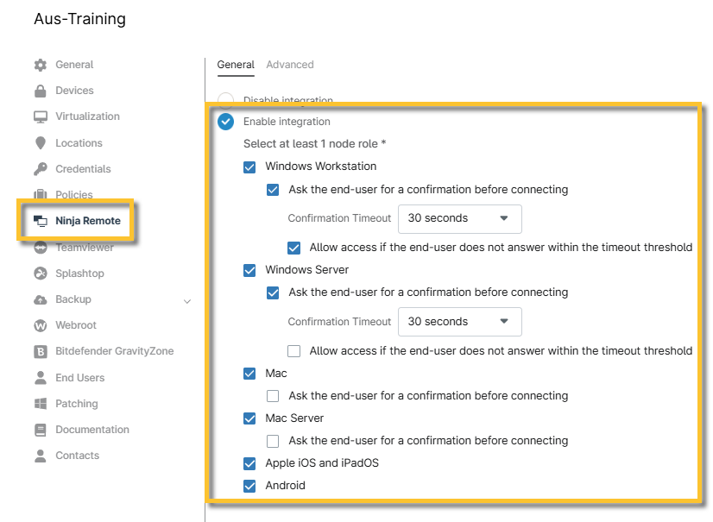Expand the Backup section chevron
The width and height of the screenshot is (713, 522).
tap(187, 301)
